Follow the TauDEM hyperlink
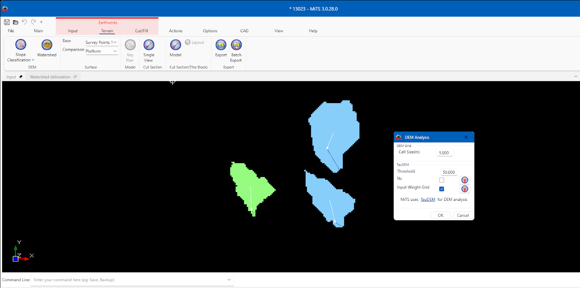Screen dimensions: 580x288 click(428, 199)
